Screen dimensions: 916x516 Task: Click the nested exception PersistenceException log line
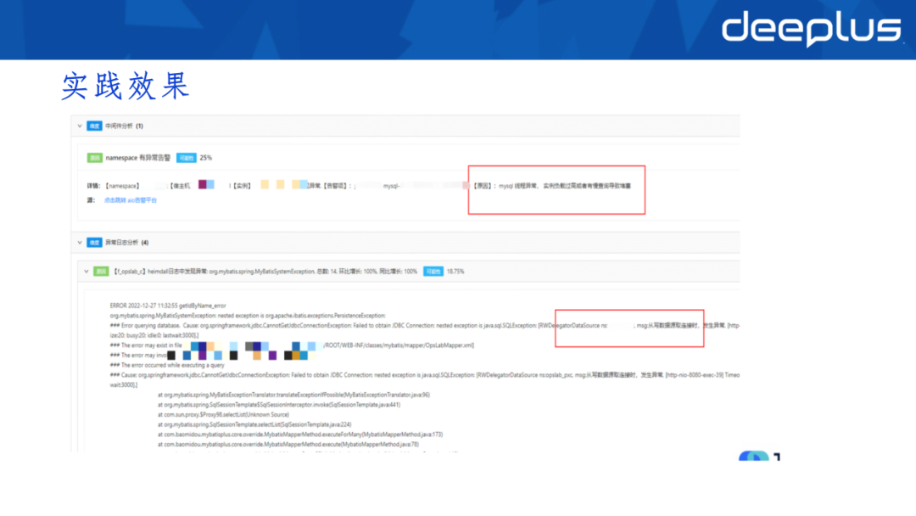point(248,316)
